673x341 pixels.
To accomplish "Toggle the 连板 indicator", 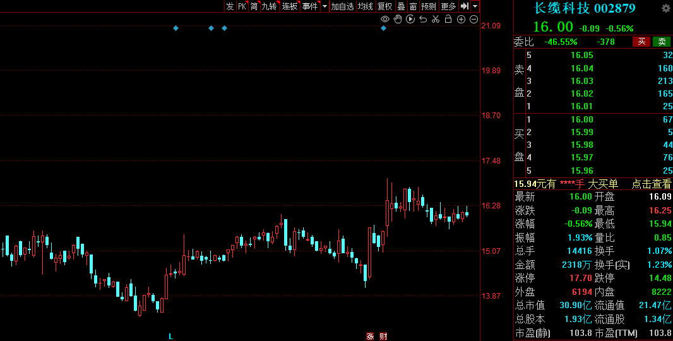I will point(290,6).
